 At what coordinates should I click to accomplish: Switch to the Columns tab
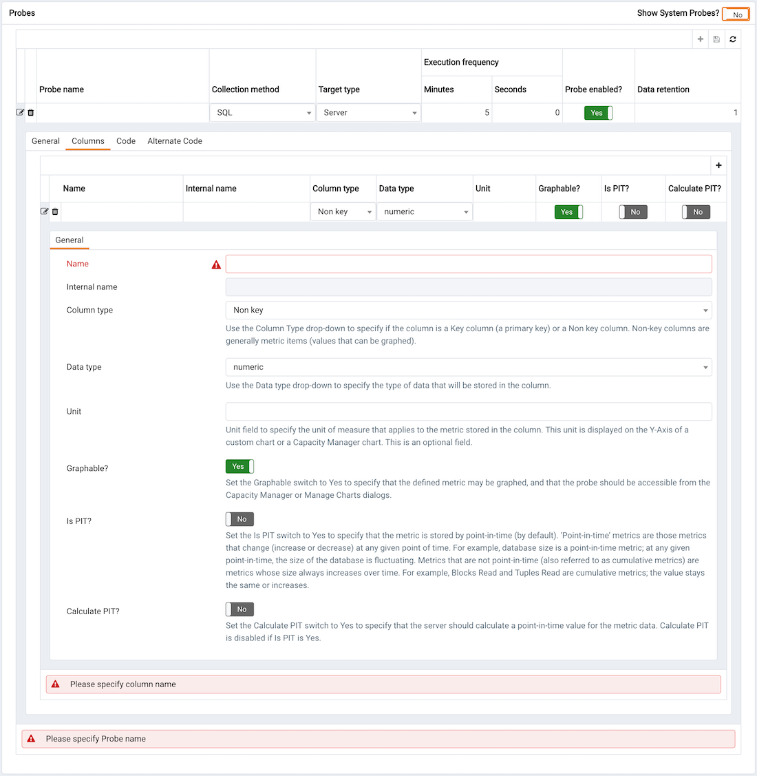point(88,141)
